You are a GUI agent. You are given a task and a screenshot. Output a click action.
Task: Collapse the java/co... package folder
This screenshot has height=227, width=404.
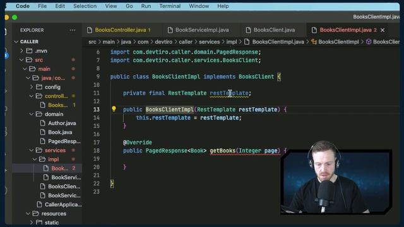[x=28, y=78]
